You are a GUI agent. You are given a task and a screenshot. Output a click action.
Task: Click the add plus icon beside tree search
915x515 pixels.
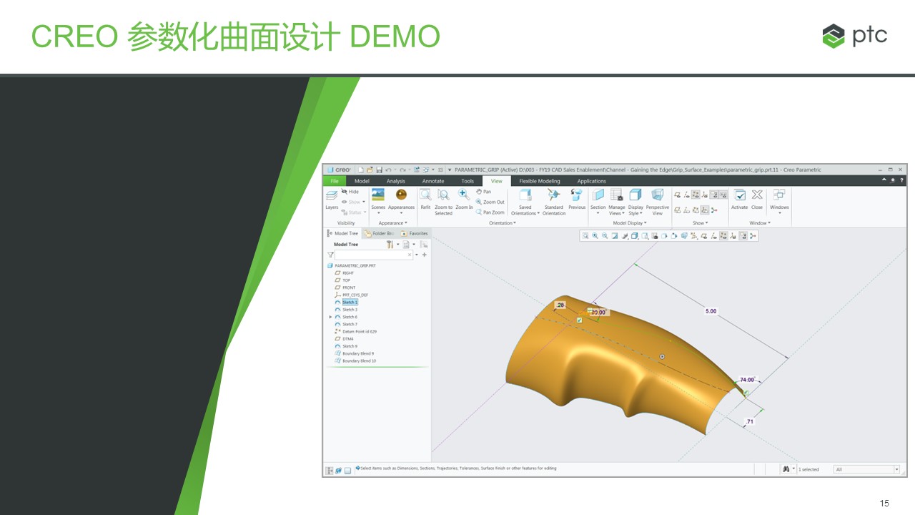click(425, 254)
